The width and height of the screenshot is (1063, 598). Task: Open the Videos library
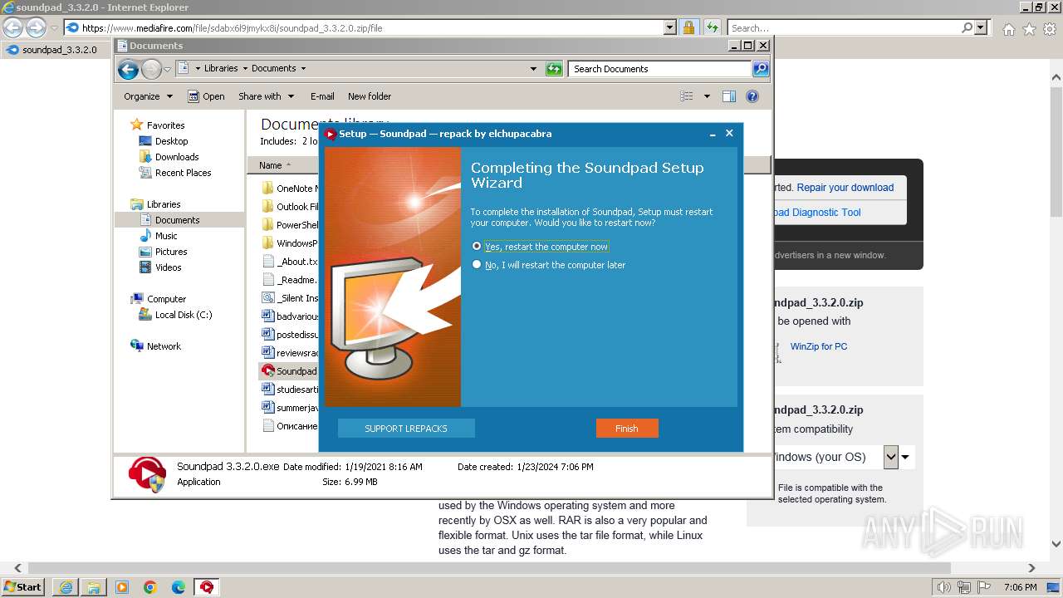coord(168,267)
